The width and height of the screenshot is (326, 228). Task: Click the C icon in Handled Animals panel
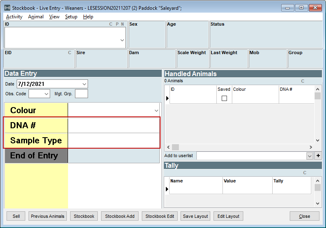pyautogui.click(x=303, y=81)
